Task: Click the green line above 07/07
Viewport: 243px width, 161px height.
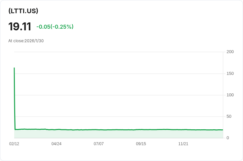Action: [x=99, y=130]
